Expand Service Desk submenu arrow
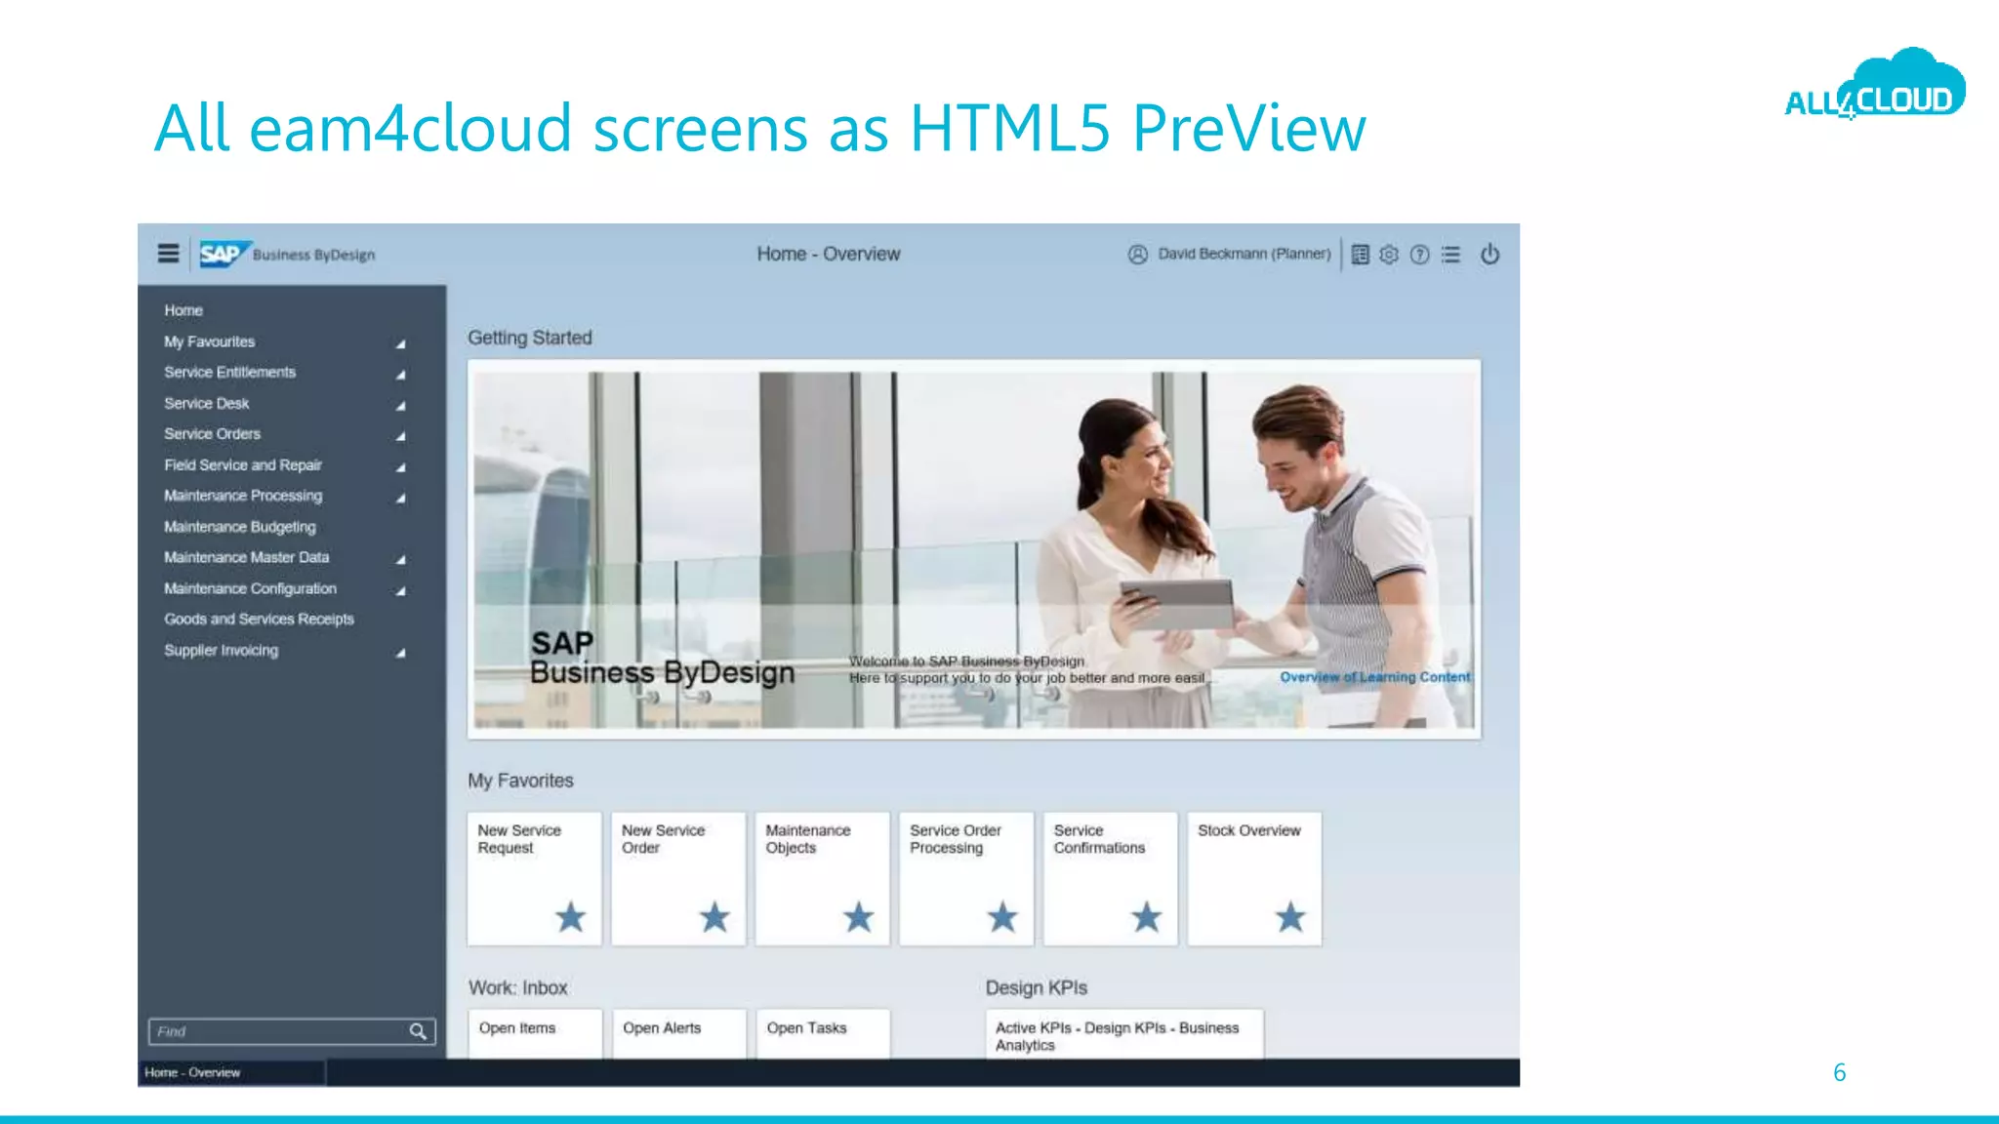The height and width of the screenshot is (1124, 1999). coord(400,406)
